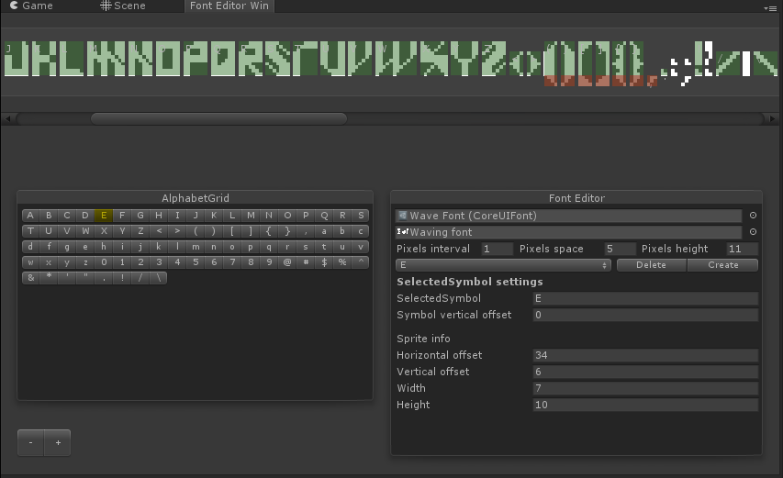The width and height of the screenshot is (783, 478).
Task: Click the horizontal scrollbar thumb
Action: 218,118
